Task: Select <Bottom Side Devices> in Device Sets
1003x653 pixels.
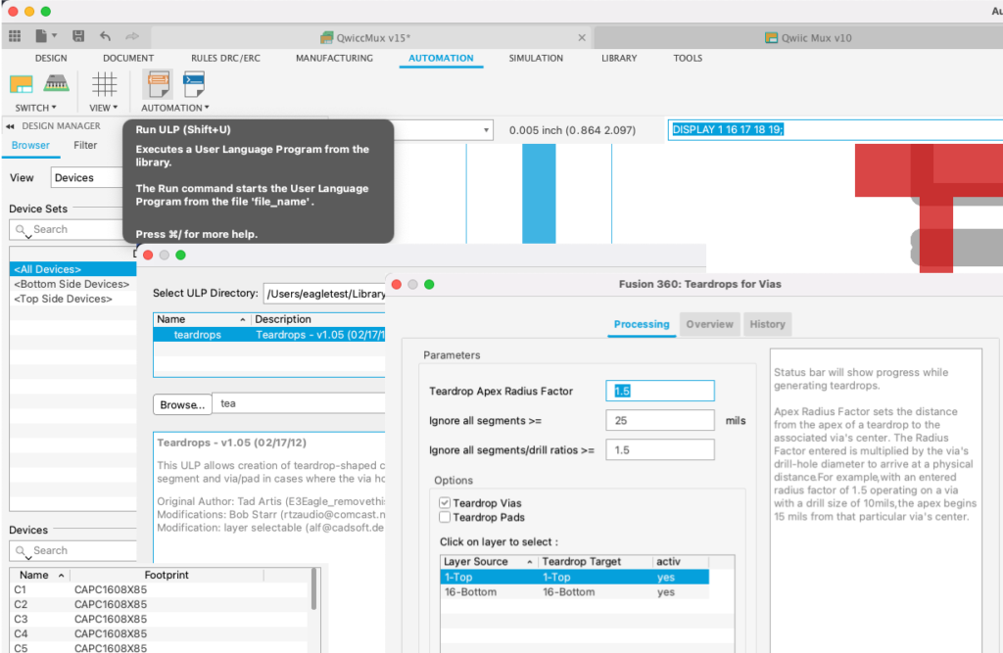Action: point(72,284)
